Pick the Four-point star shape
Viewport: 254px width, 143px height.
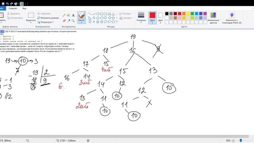[94, 21]
